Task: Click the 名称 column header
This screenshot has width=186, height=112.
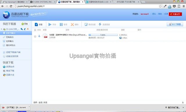Action: [67, 30]
